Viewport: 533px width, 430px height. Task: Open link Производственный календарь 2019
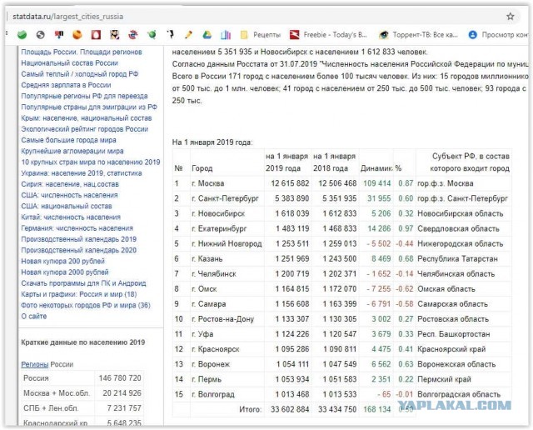(x=79, y=239)
